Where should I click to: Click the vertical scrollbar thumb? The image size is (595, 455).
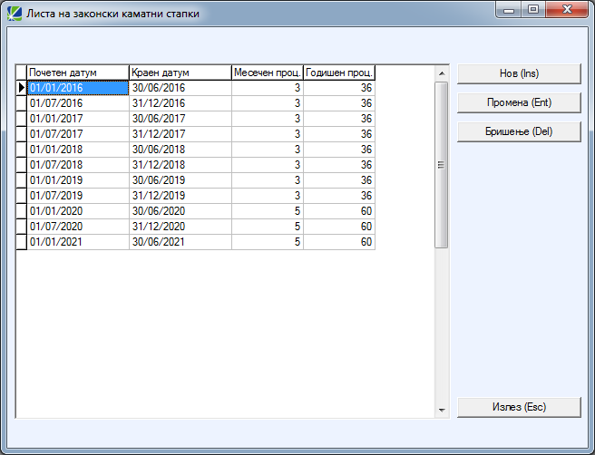[442, 165]
